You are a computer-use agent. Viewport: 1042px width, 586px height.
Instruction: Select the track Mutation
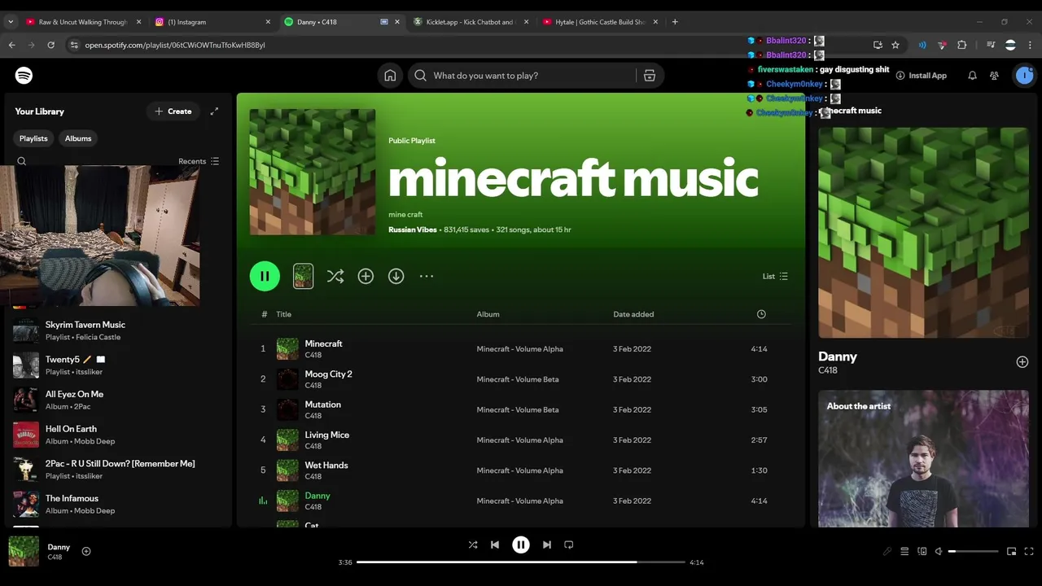point(519,409)
